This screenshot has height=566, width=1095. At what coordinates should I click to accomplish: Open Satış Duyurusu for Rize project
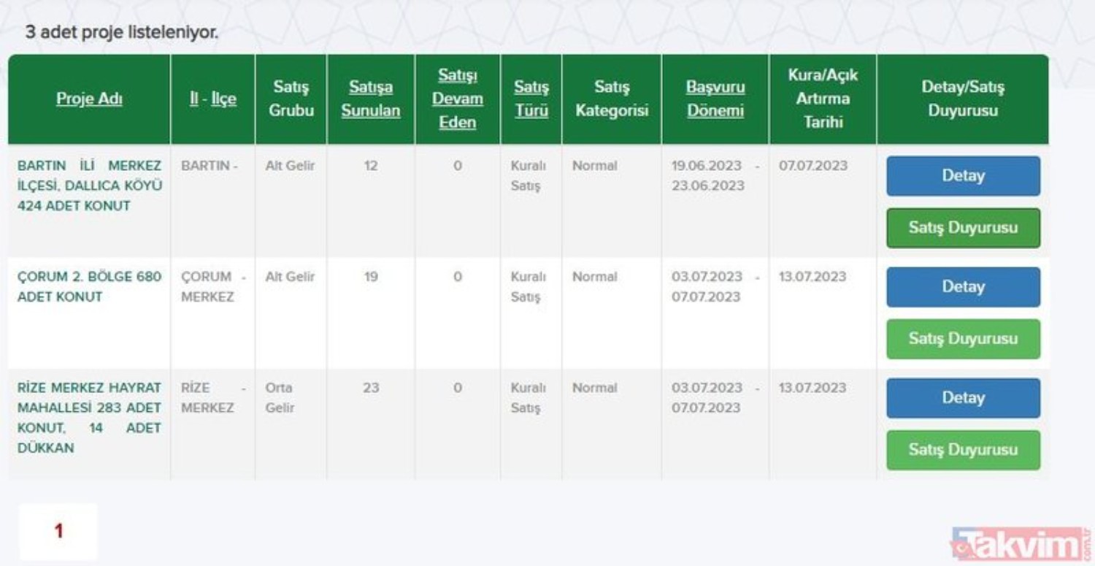coord(963,450)
